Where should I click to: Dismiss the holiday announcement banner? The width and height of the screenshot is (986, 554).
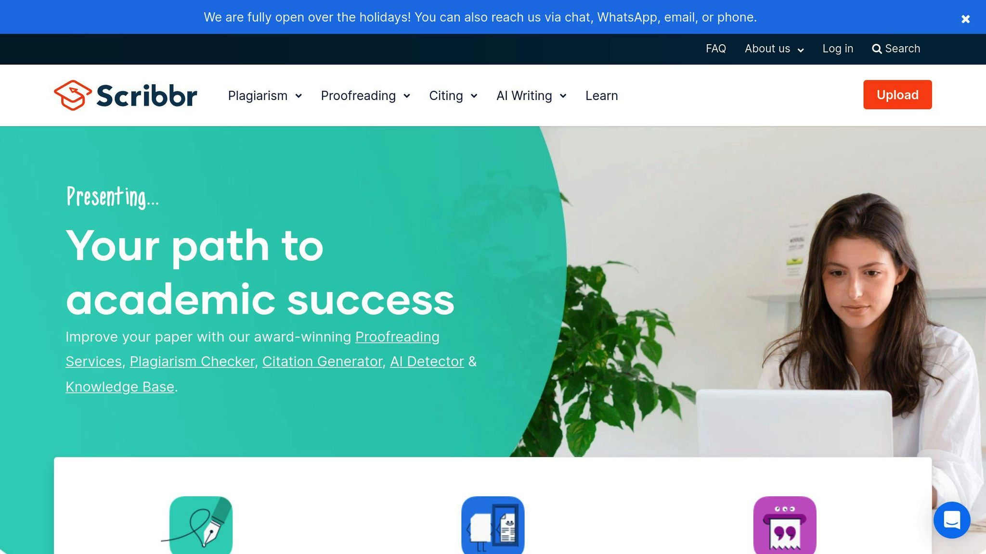[x=965, y=19]
